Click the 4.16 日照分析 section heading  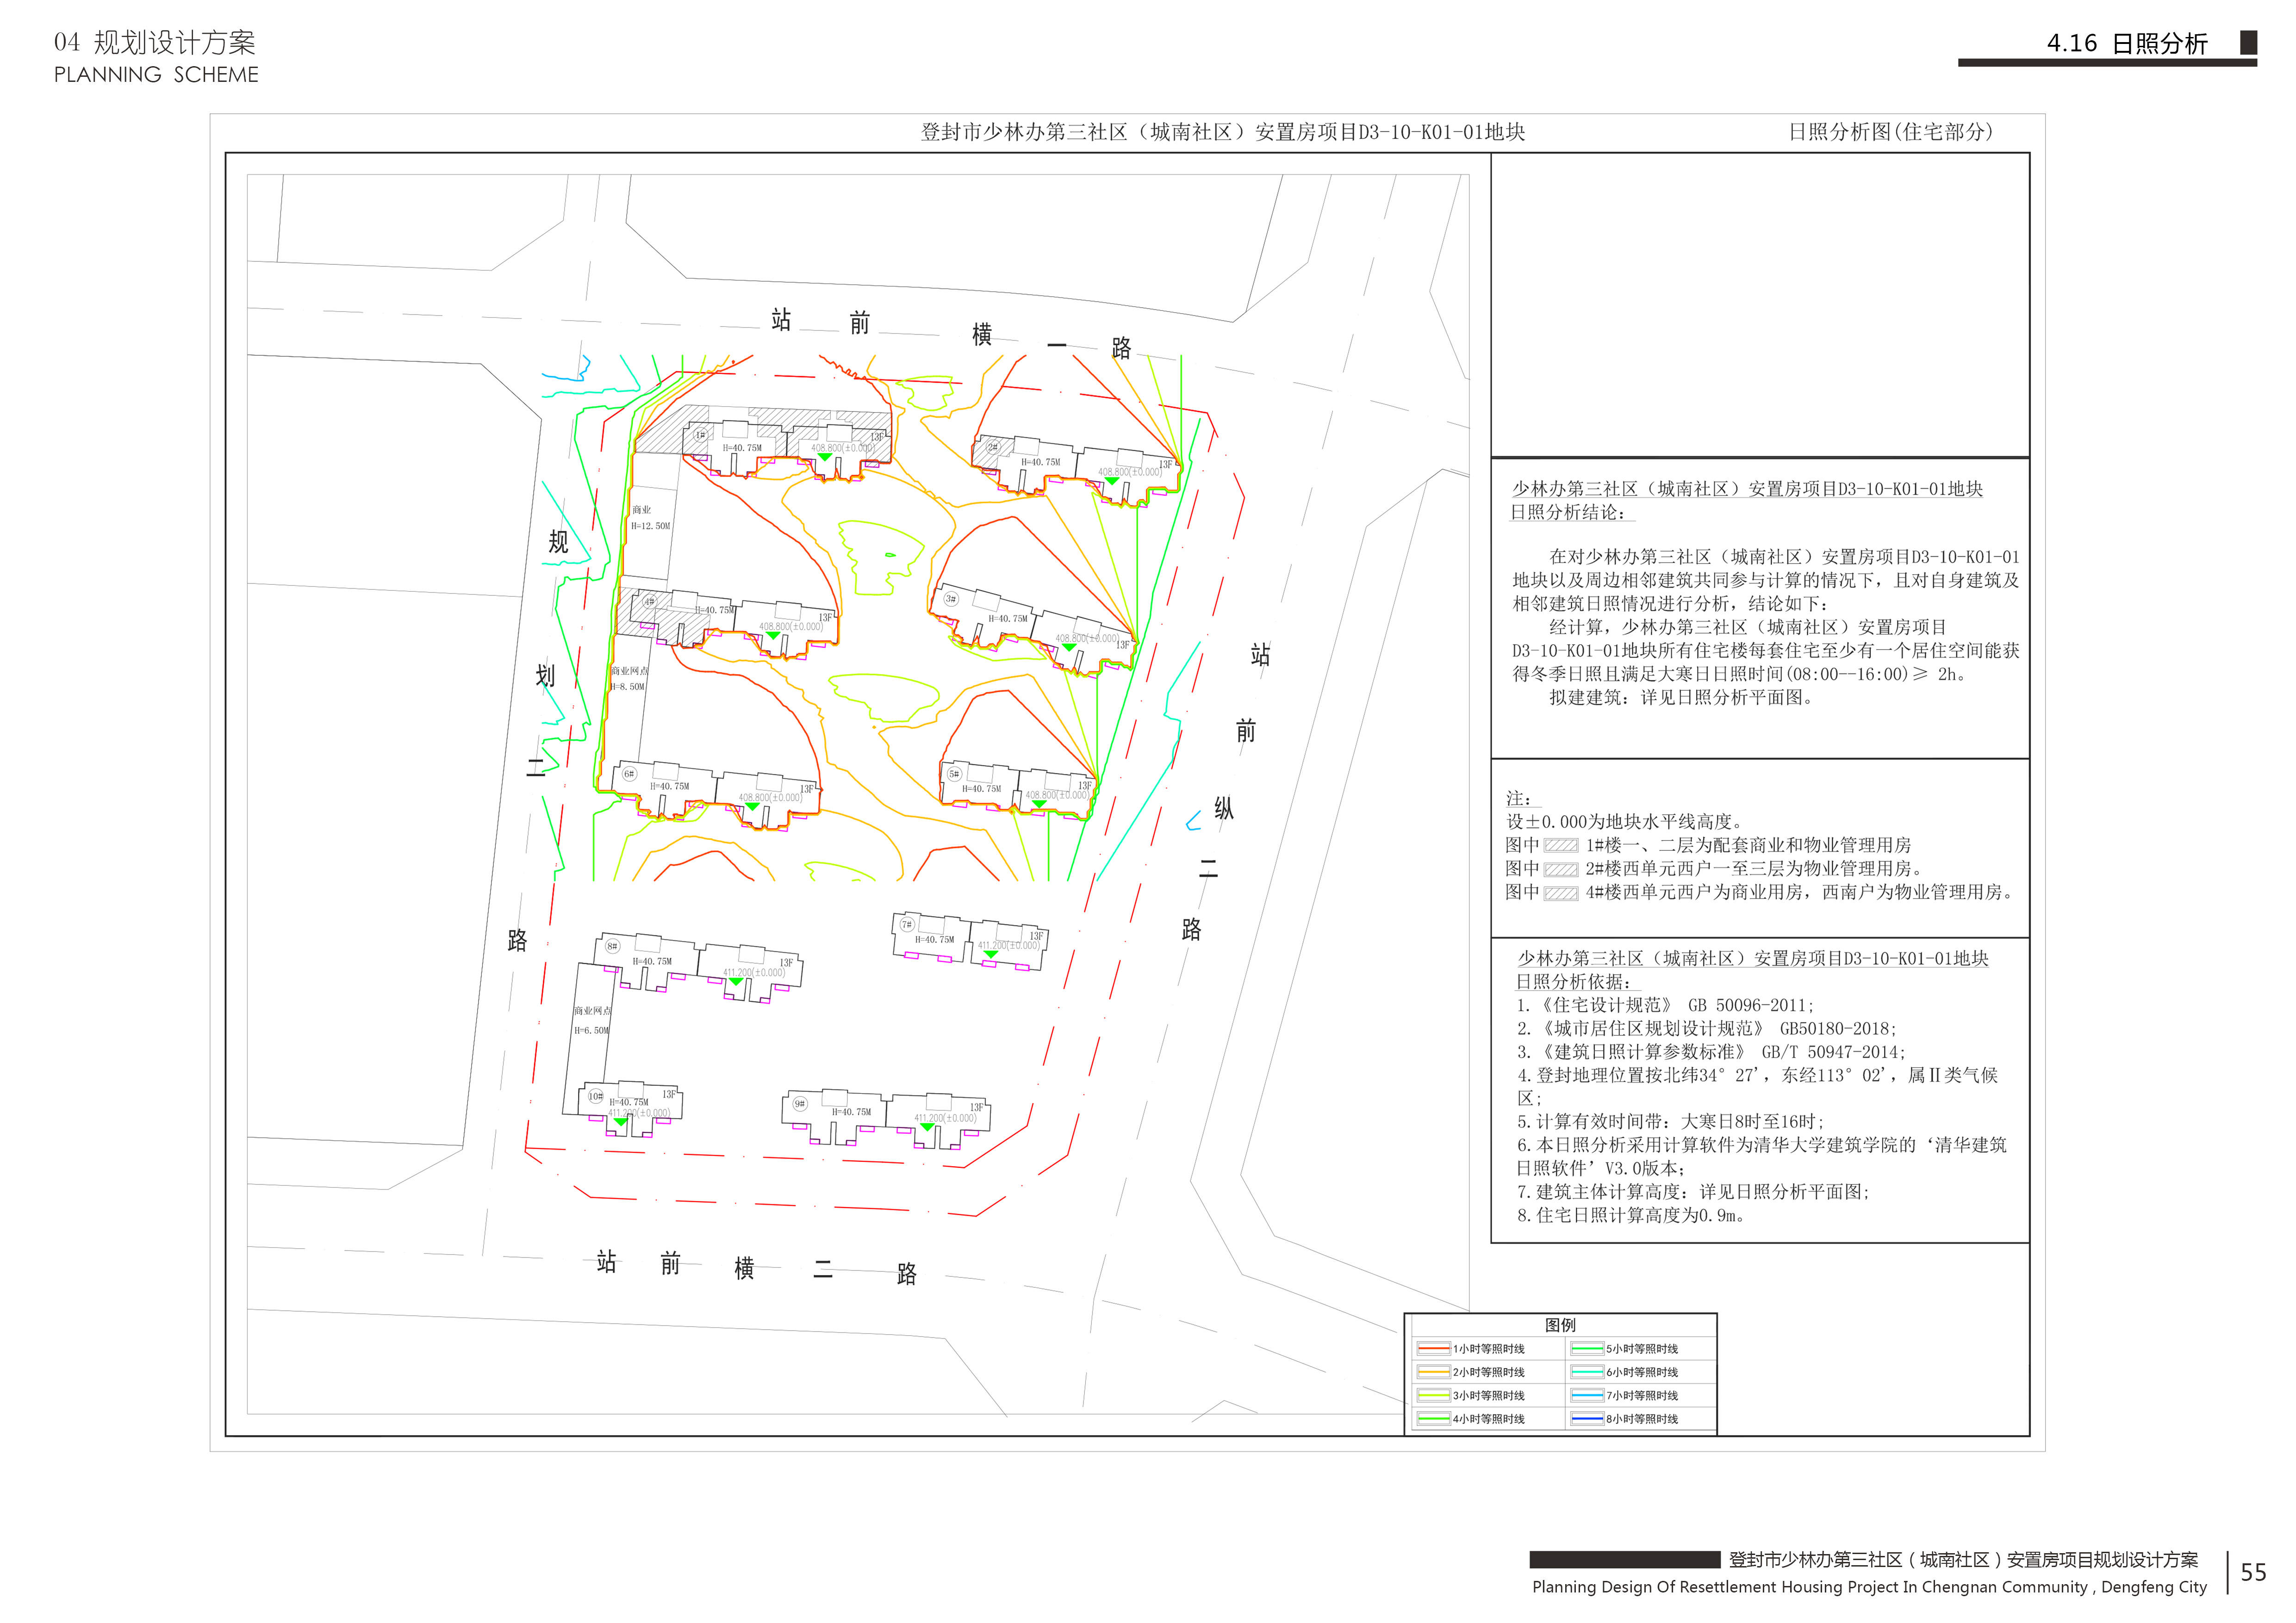point(2126,44)
